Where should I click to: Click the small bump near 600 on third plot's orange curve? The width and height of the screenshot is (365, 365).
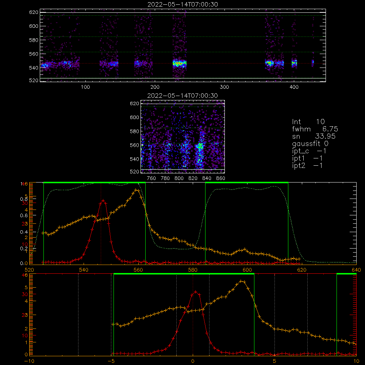tap(245, 250)
